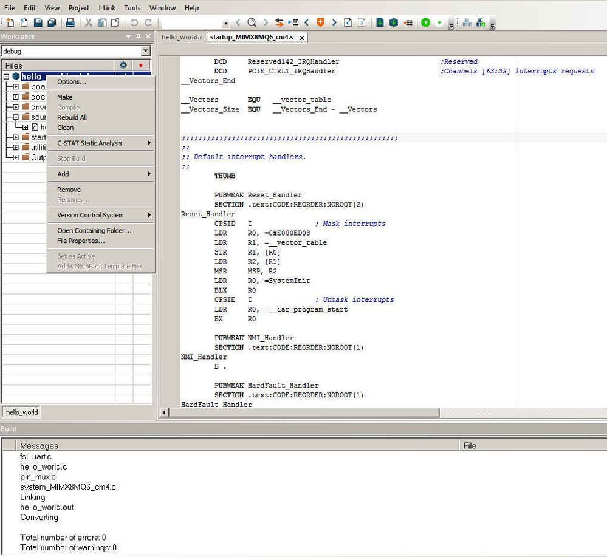The width and height of the screenshot is (607, 557).
Task: Click system_MIMX8MQ6_cm4.c build message
Action: [x=68, y=487]
